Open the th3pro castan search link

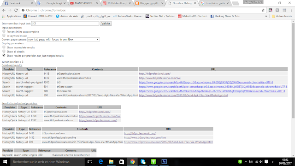coord(213,87)
